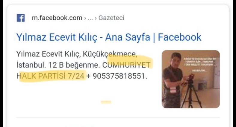Click the word Facebook in the result title
The width and height of the screenshot is (236, 127).
(x=180, y=37)
